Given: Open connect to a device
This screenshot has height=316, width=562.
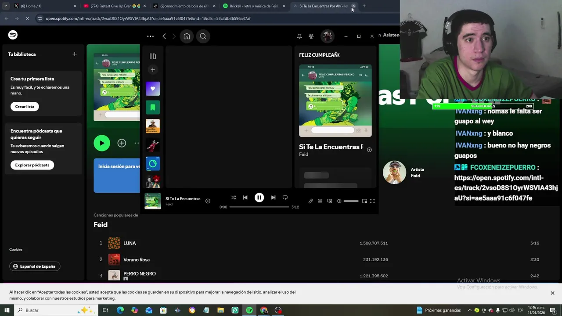Looking at the screenshot, I should coord(330,201).
